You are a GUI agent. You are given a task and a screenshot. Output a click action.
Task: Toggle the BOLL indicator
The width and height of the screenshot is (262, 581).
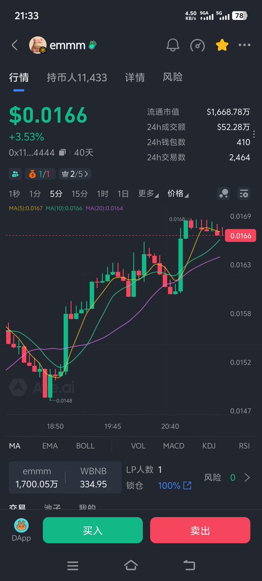(x=85, y=446)
